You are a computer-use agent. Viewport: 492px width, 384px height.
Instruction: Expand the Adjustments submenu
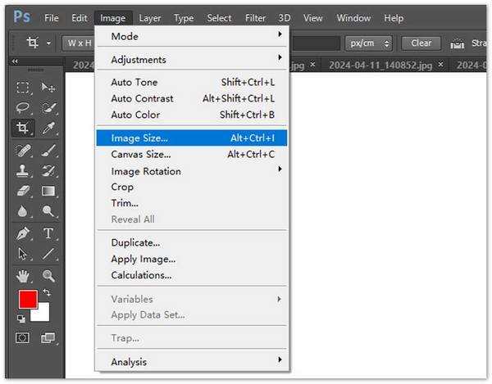tap(191, 59)
